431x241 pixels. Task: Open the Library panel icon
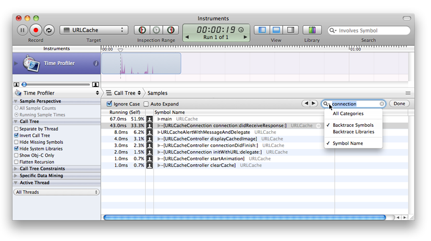(312, 30)
